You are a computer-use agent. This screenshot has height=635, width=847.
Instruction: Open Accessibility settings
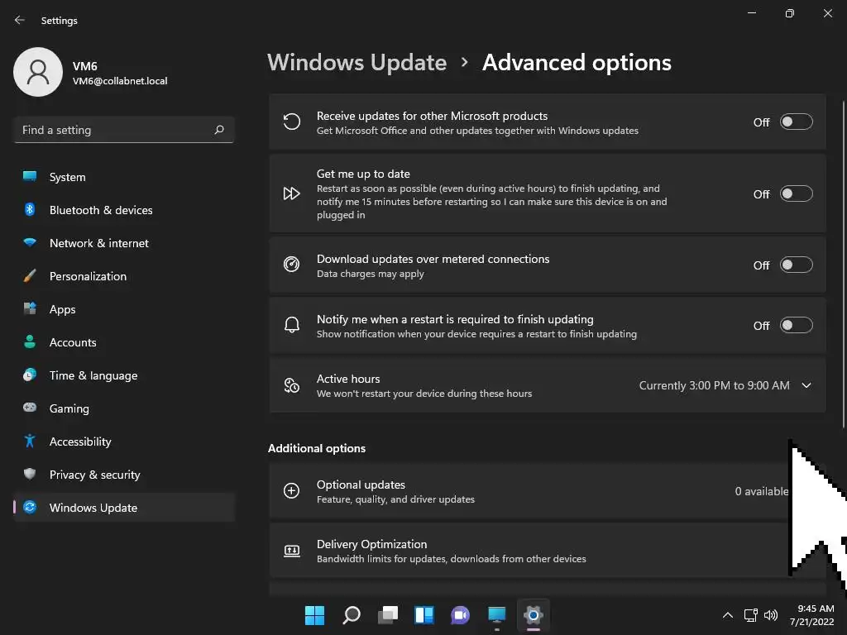tap(124, 442)
